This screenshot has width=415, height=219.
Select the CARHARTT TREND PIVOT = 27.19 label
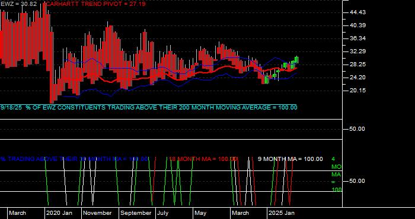pyautogui.click(x=95, y=4)
